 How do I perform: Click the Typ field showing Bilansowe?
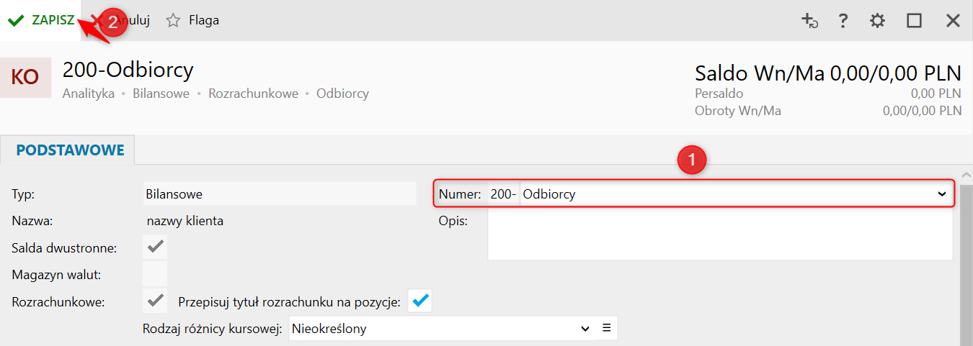tap(280, 194)
